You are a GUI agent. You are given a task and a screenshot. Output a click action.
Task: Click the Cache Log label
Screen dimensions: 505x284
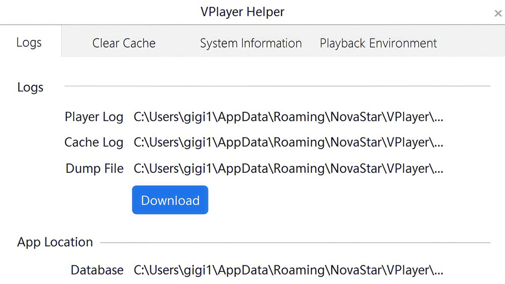[x=94, y=143]
